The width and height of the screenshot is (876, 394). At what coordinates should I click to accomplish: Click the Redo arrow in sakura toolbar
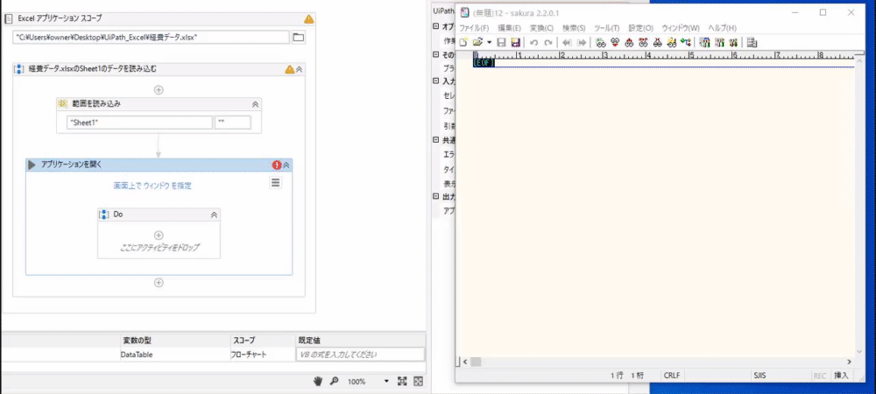tap(548, 42)
